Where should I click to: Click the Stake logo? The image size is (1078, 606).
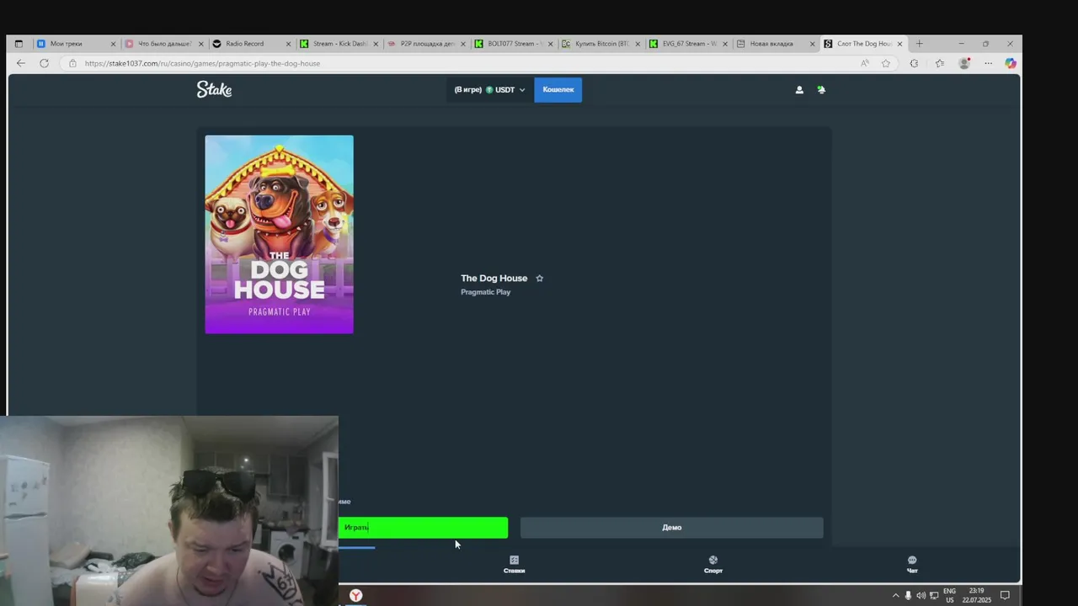pyautogui.click(x=214, y=89)
